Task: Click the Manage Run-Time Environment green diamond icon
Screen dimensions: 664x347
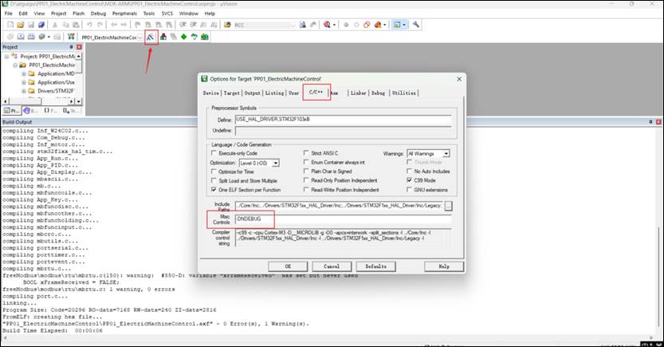Action: 185,37
